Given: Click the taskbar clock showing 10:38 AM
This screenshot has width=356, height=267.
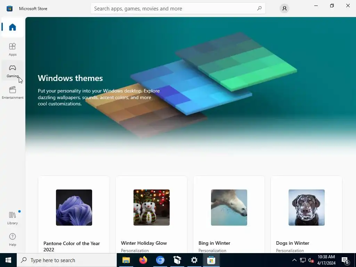Looking at the screenshot, I should (326, 260).
